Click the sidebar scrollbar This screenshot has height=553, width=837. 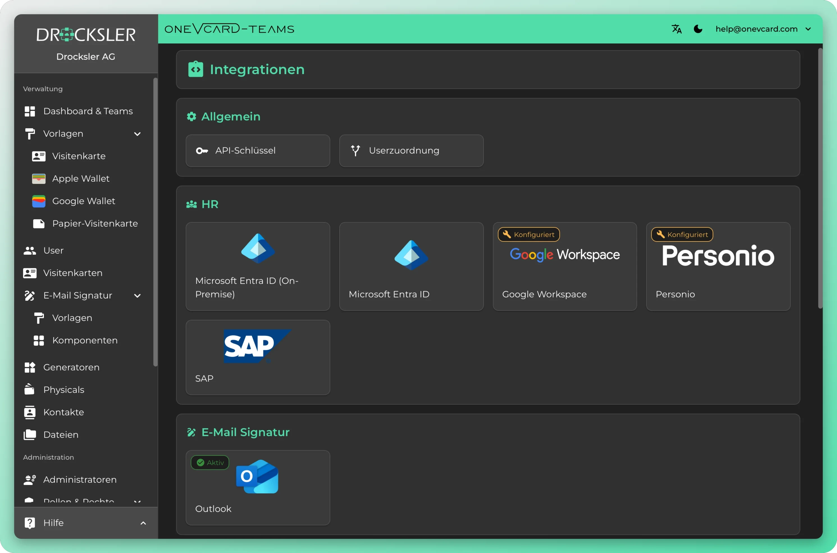click(x=156, y=222)
